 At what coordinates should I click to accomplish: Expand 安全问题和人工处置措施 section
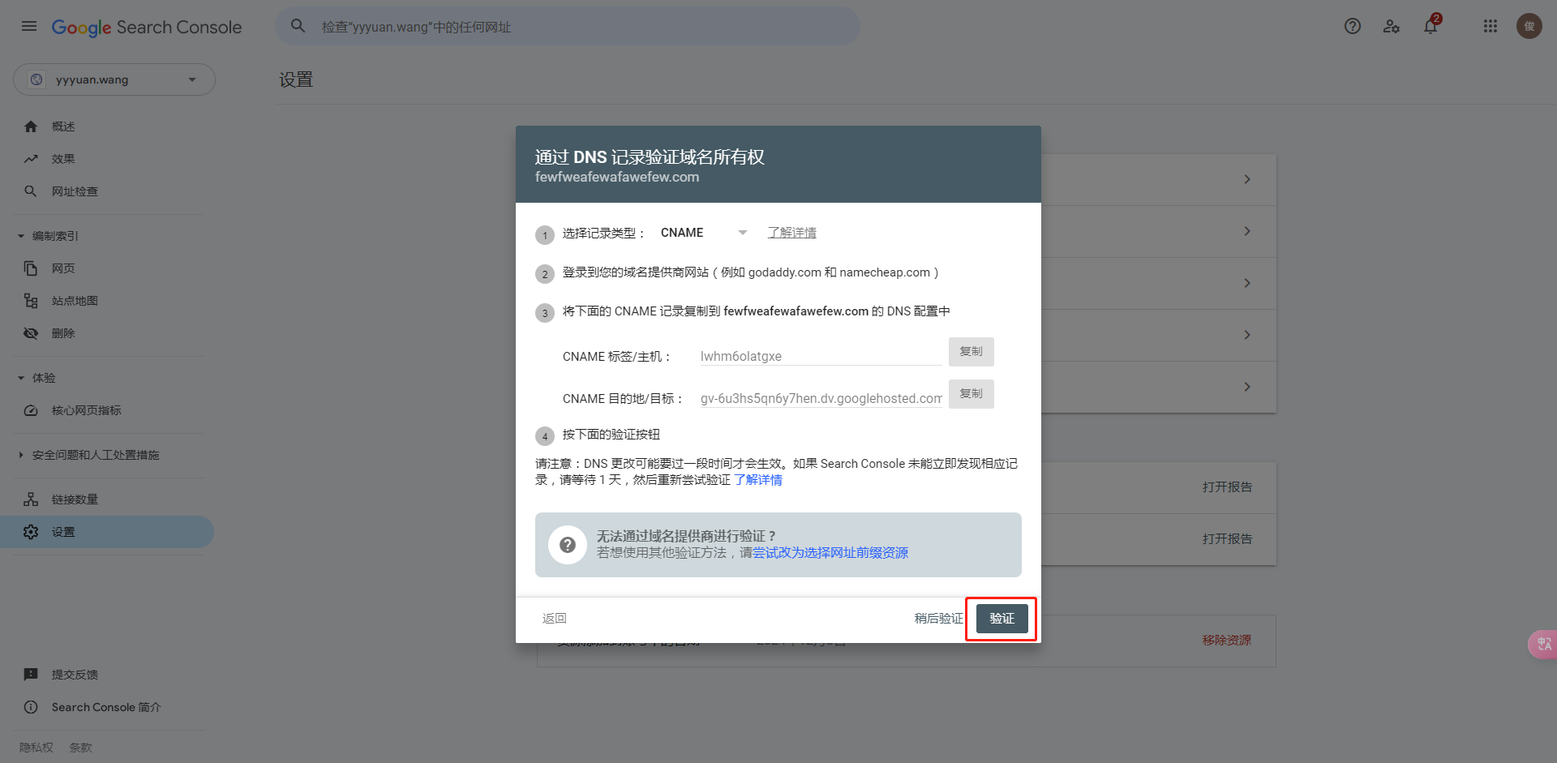tap(21, 455)
